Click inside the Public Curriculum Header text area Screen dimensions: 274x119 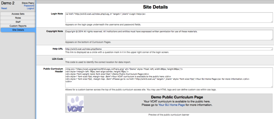click(169, 78)
